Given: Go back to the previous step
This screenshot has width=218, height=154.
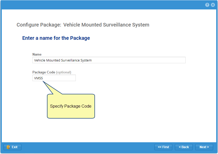Looking at the screenshot, I should tap(184, 147).
